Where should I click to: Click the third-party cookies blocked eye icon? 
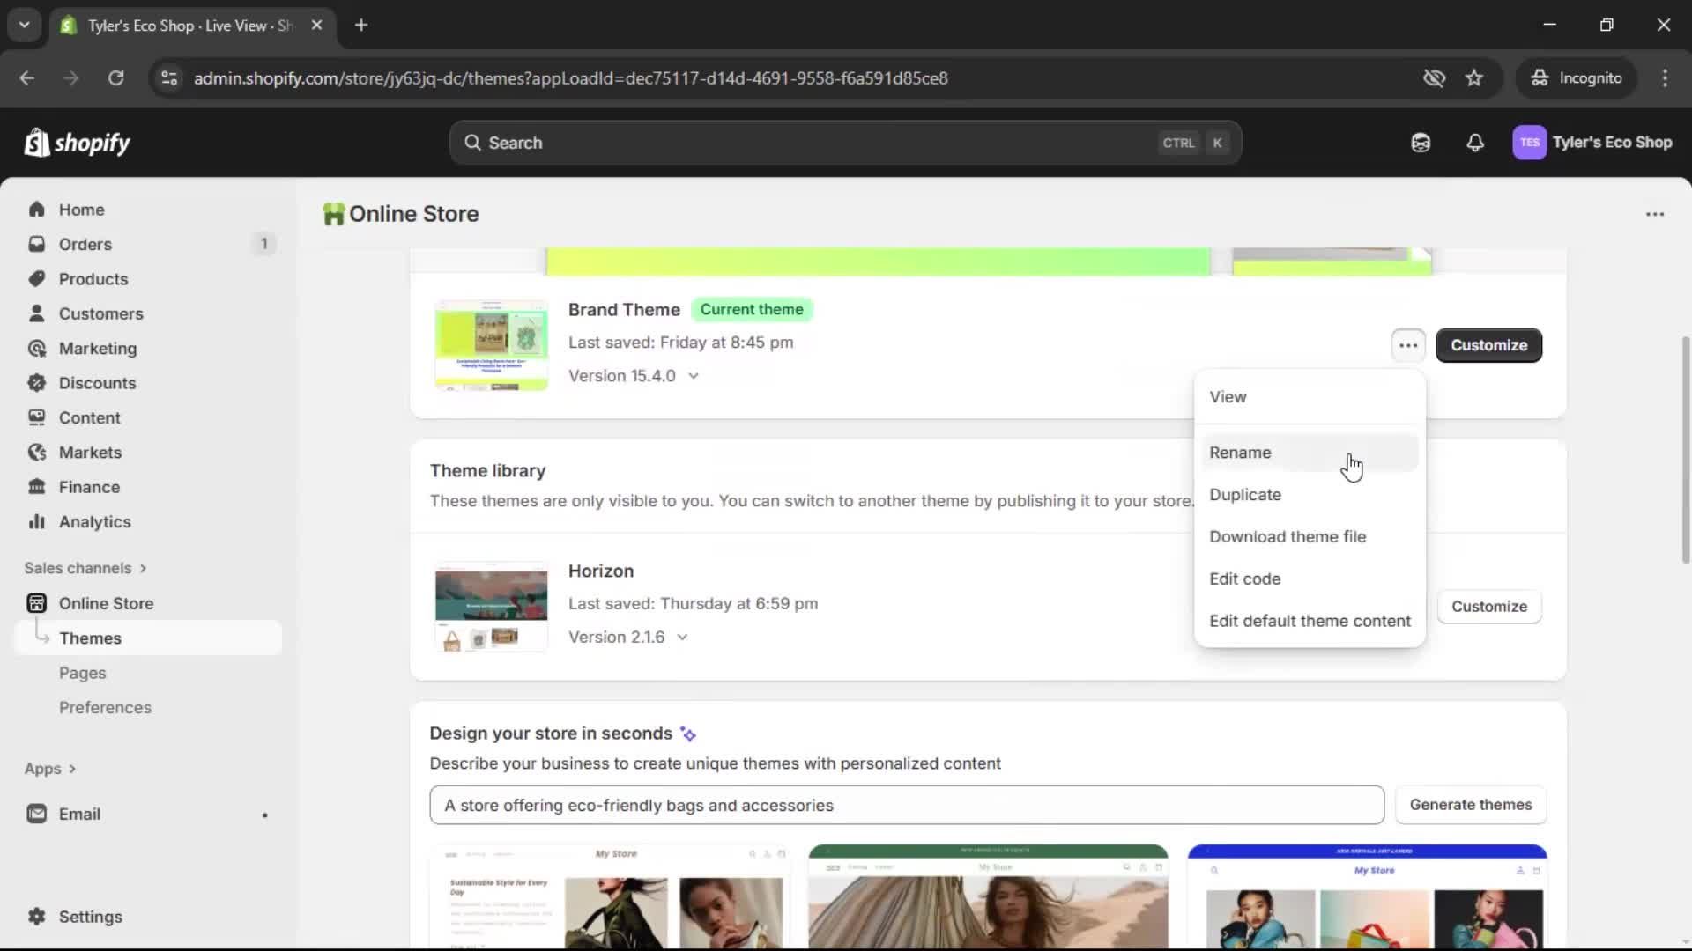point(1434,77)
